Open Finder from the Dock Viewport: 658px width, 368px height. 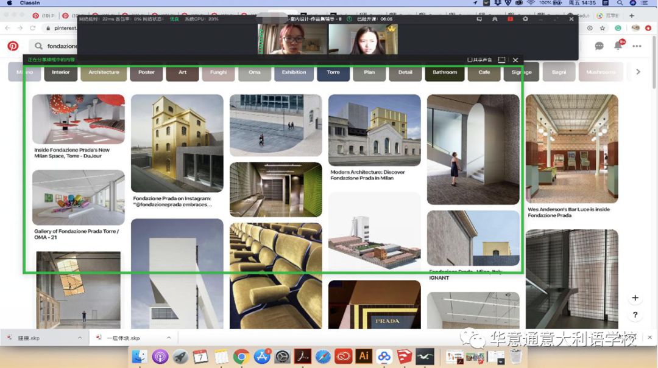pyautogui.click(x=140, y=356)
